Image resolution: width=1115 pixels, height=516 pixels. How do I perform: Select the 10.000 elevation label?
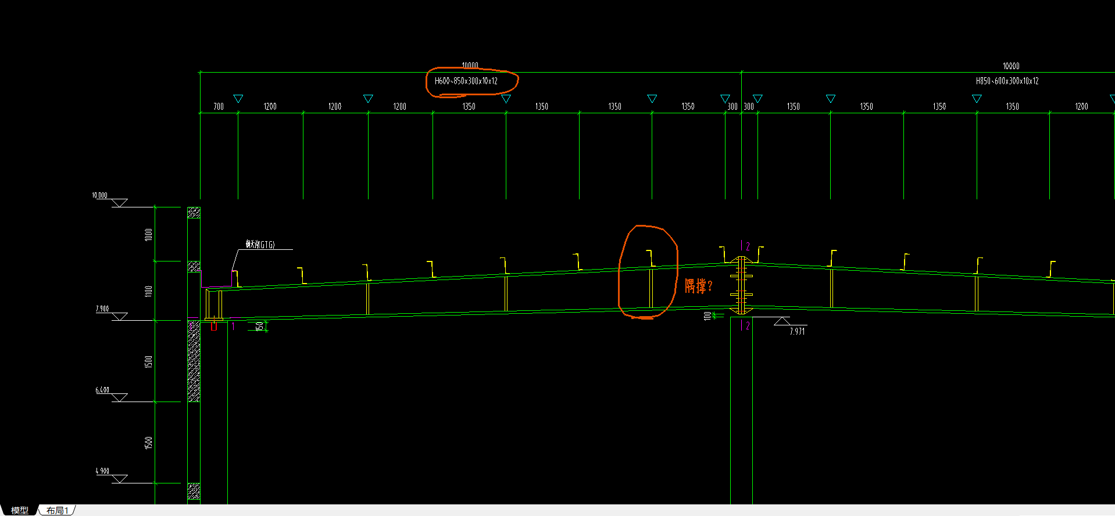tap(99, 195)
